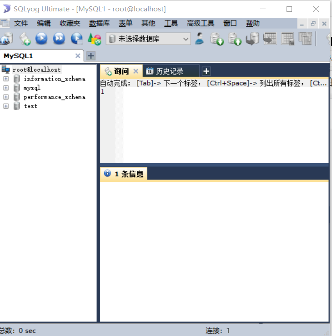Viewport: 332px width, 336px height.
Task: Open the 数据库 menu
Action: pyautogui.click(x=99, y=23)
